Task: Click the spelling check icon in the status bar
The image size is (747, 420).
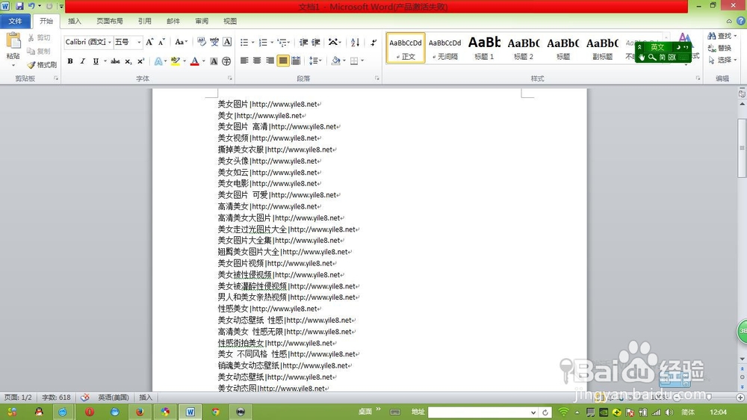Action: (85, 397)
